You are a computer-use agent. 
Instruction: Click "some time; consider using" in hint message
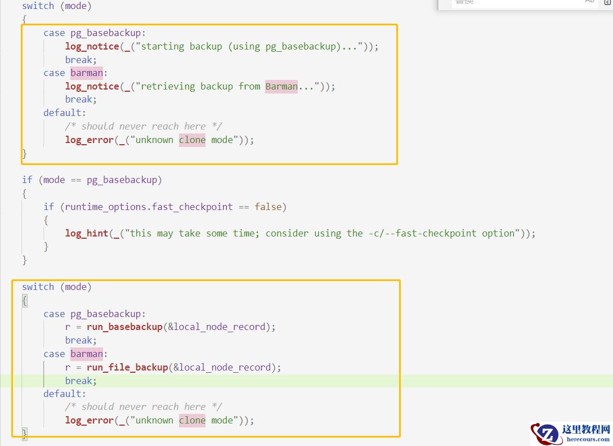pyautogui.click(x=274, y=234)
